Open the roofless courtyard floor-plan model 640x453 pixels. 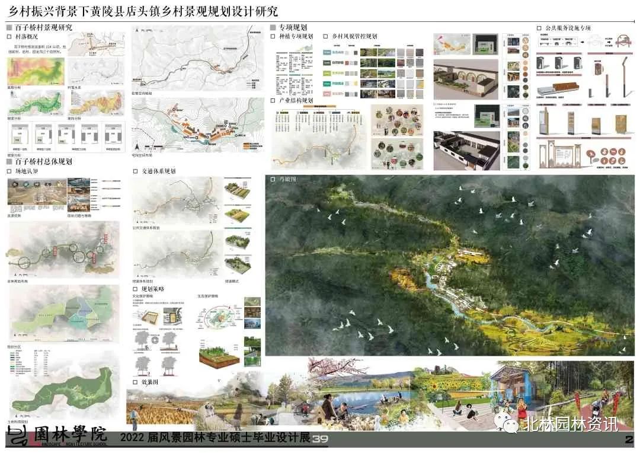[x=466, y=151]
